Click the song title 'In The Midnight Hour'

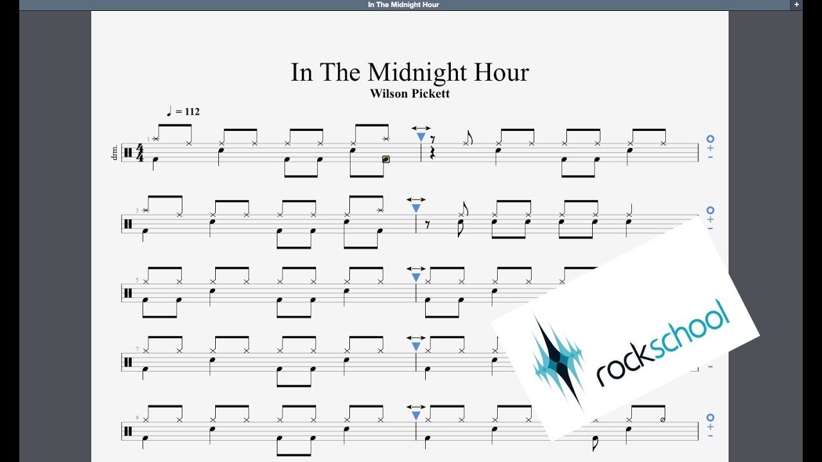410,72
